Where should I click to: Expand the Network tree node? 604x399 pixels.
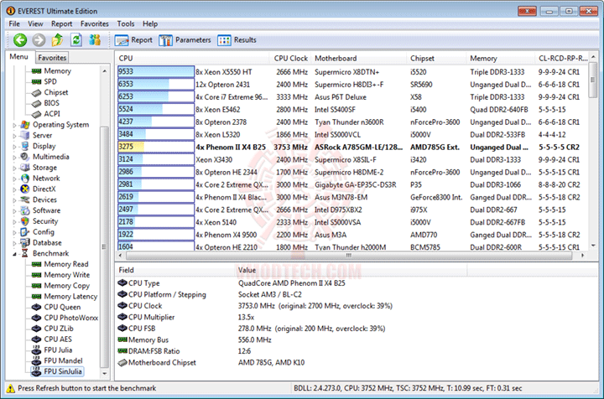[14, 179]
